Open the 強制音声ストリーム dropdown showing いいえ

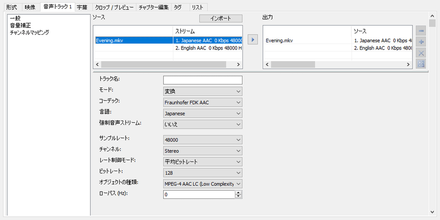pos(202,124)
